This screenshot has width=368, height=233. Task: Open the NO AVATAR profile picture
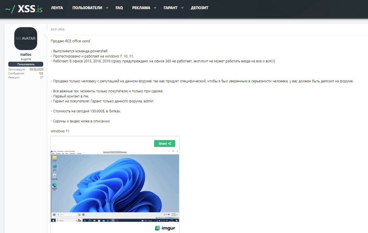[26, 38]
